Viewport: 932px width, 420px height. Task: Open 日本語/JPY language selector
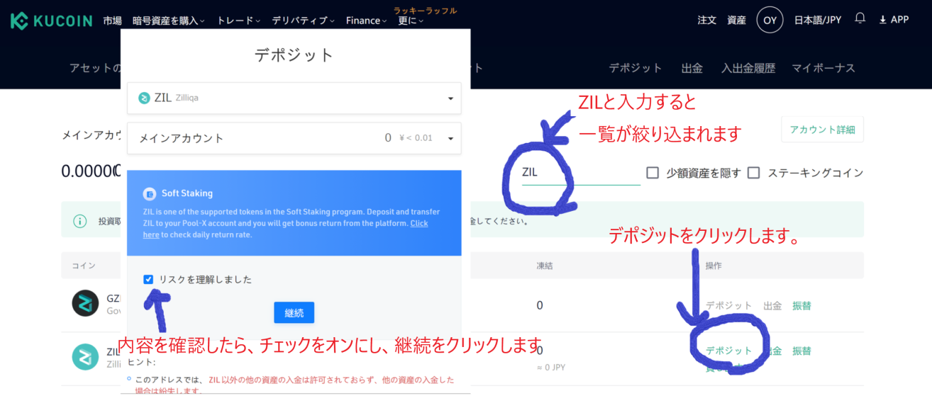tap(818, 20)
